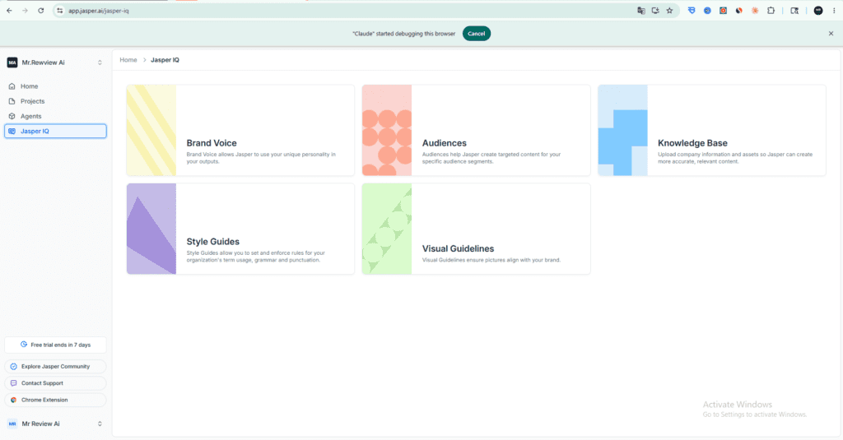Open Projects in the sidebar
The image size is (843, 440).
pyautogui.click(x=55, y=101)
